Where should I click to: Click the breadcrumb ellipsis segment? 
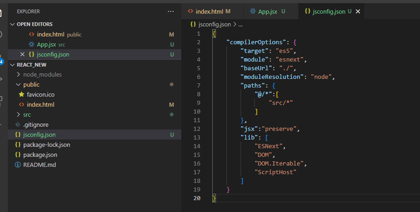pos(241,25)
